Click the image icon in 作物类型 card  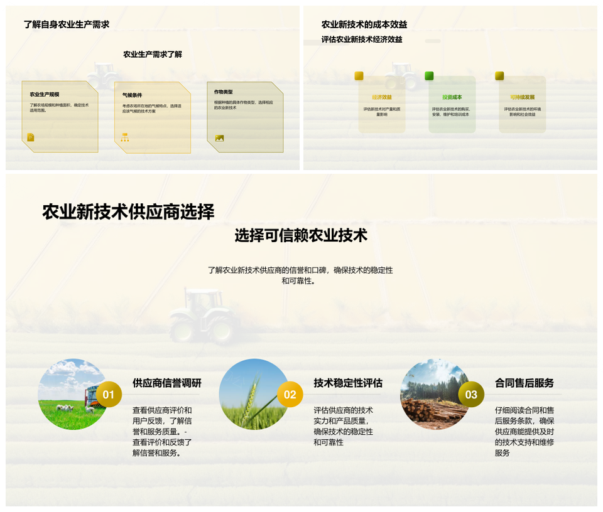pyautogui.click(x=219, y=138)
